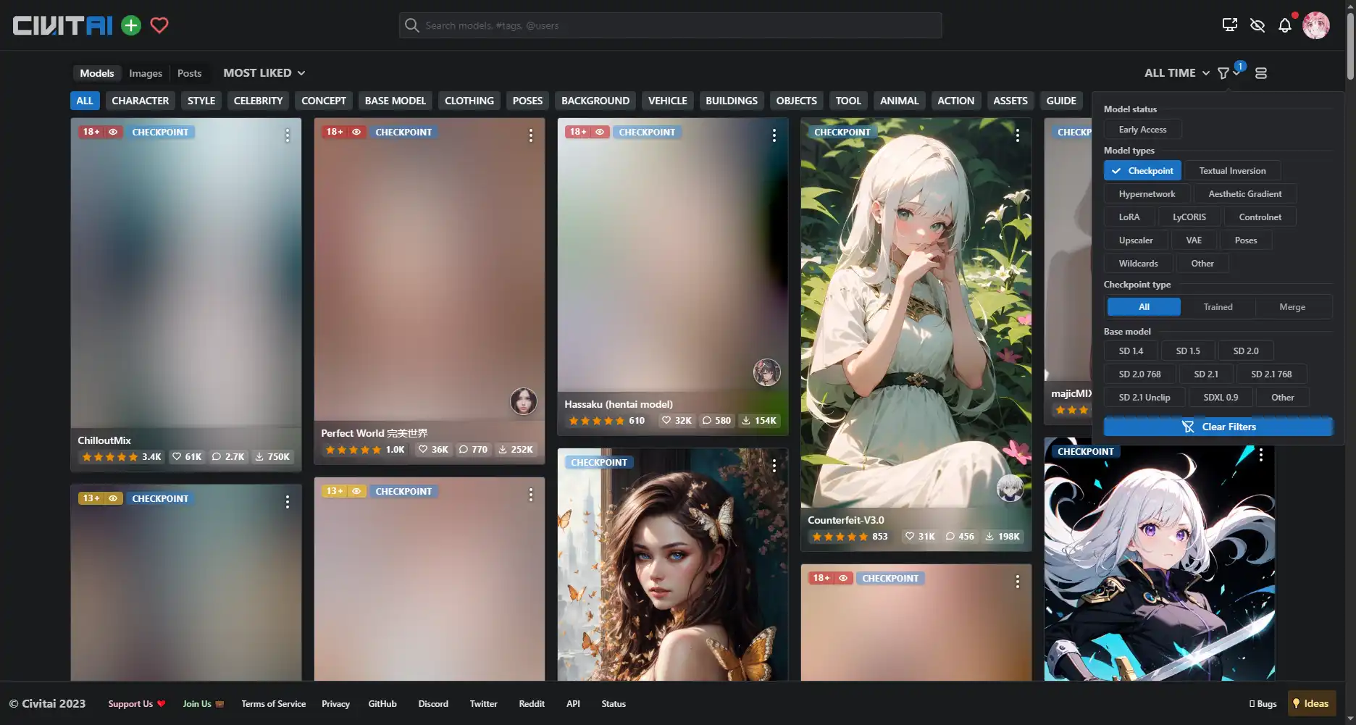Select the CHARACTER category tag
Screen dimensions: 1356x725
pos(140,101)
